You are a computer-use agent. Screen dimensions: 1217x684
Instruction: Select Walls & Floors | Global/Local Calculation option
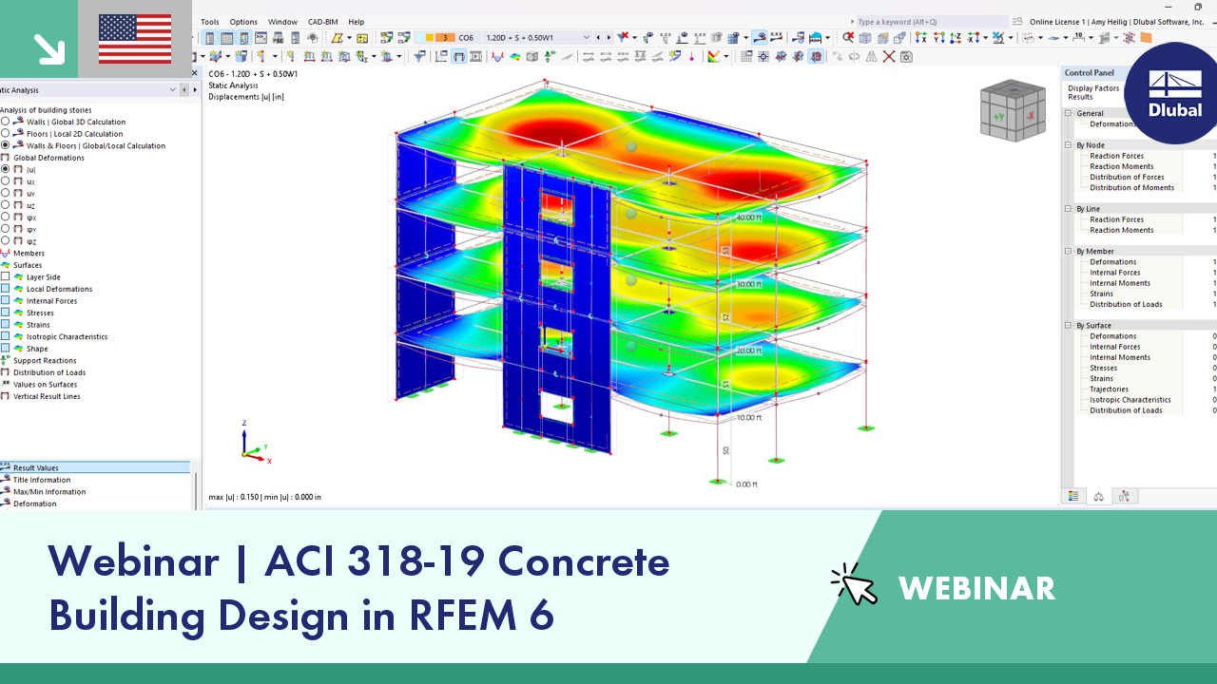pos(6,145)
